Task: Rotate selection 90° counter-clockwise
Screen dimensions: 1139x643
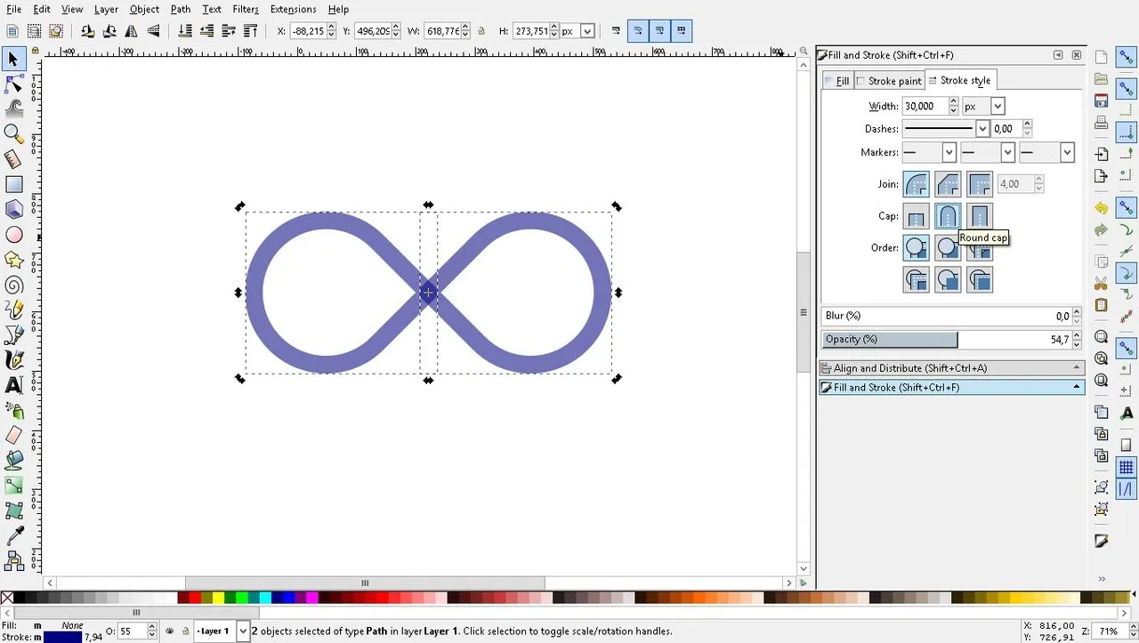Action: tap(87, 31)
